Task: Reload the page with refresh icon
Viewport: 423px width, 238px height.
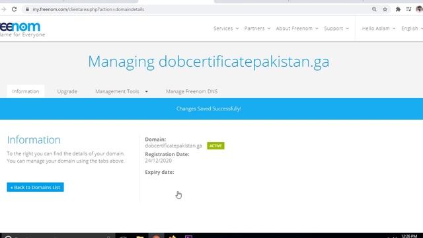Action: tap(14, 9)
